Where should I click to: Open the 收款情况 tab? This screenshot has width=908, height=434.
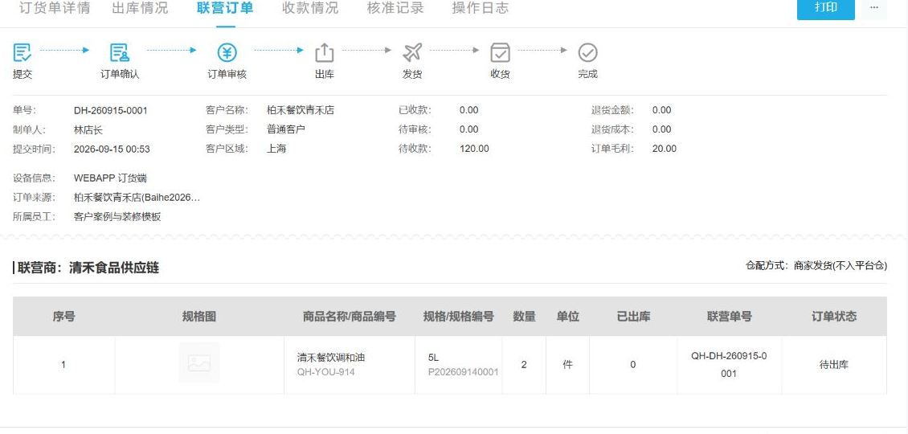click(310, 8)
